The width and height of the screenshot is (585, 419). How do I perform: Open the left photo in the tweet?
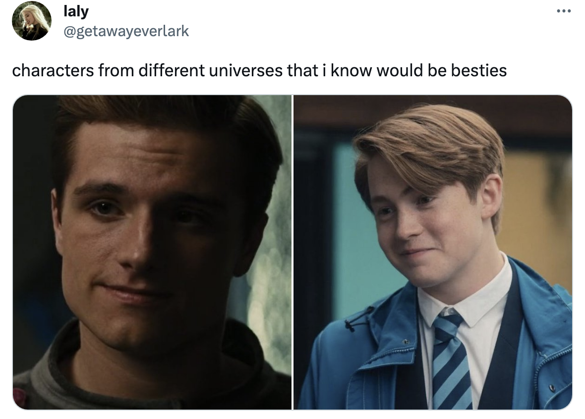point(152,253)
